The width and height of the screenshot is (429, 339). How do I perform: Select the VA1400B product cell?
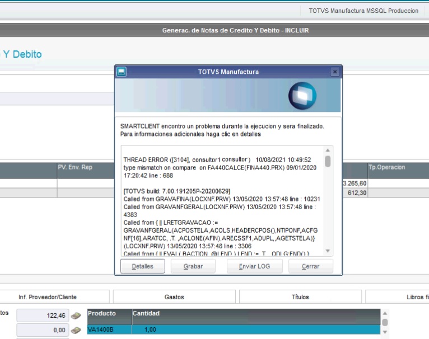[109, 329]
